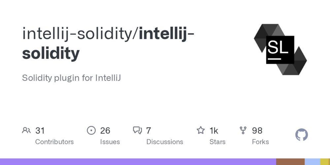The height and width of the screenshot is (165, 330).
Task: Click the GitHub octocat logo
Action: pyautogui.click(x=302, y=135)
